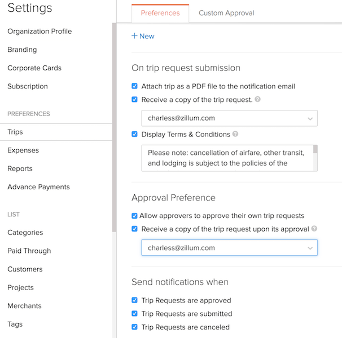Click help icon next to Display Terms & Conditions
This screenshot has height=338, width=342.
pyautogui.click(x=235, y=134)
